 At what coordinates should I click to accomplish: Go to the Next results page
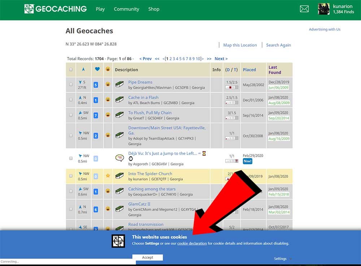(221, 59)
